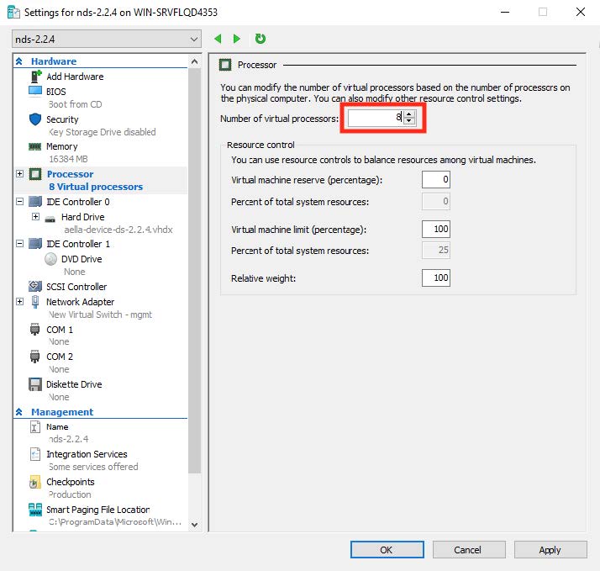Viewport: 600px width, 571px height.
Task: Select the Security shield icon
Action: click(35, 119)
